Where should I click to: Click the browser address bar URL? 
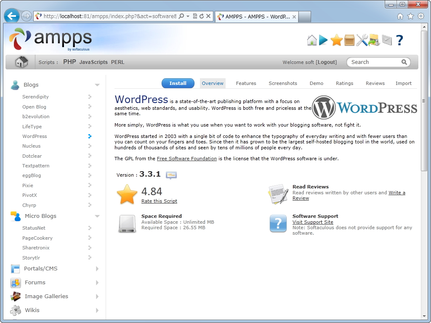pos(110,16)
